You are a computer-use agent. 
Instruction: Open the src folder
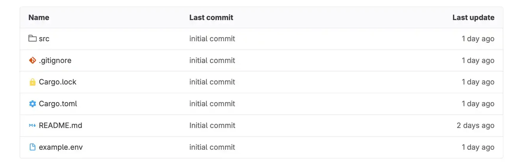44,39
